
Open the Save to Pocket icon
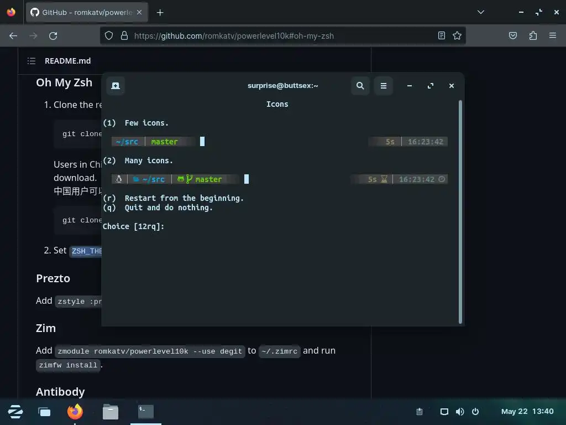point(512,35)
